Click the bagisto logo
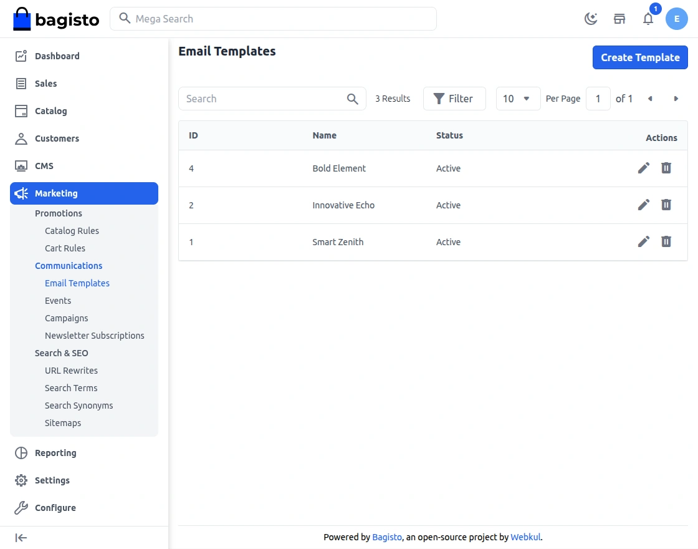 pos(56,19)
